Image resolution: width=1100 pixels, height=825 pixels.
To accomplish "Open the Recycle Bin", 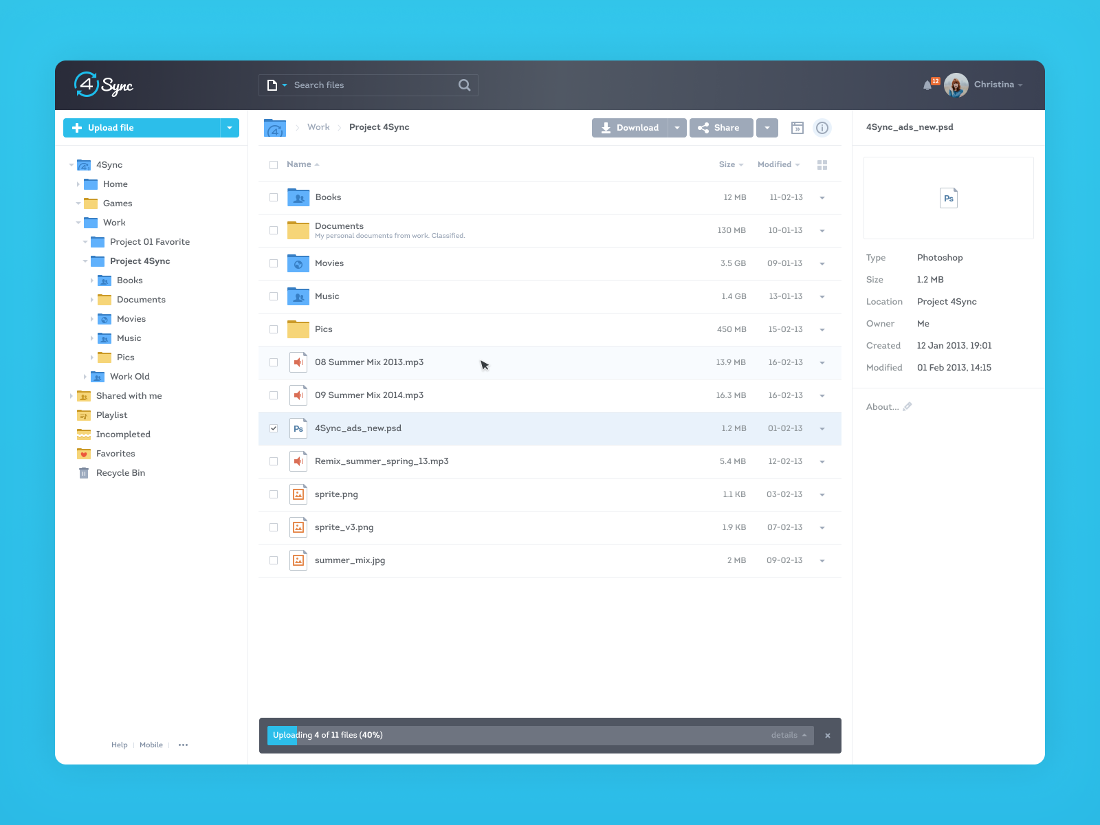I will click(120, 472).
